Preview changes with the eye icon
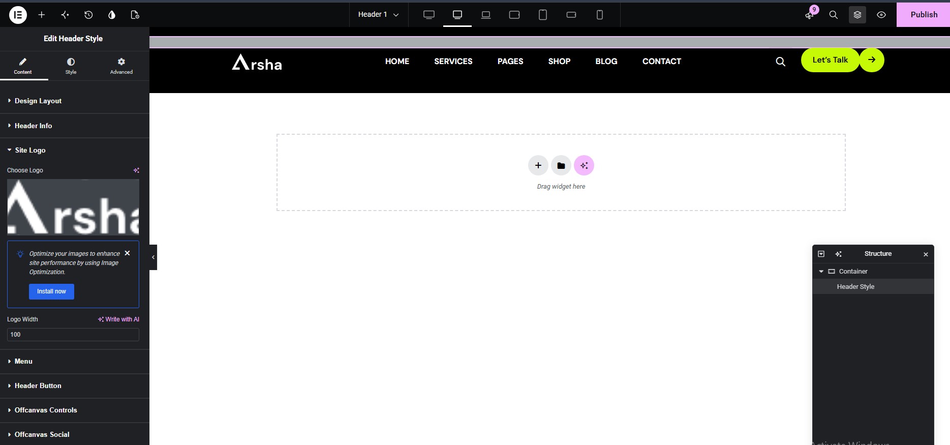 (881, 15)
